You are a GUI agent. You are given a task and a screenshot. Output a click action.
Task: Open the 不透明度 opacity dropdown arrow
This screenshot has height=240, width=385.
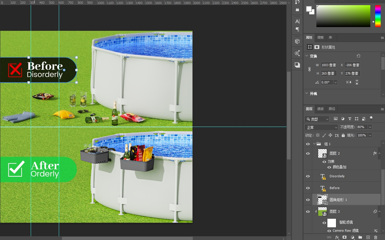(x=370, y=127)
